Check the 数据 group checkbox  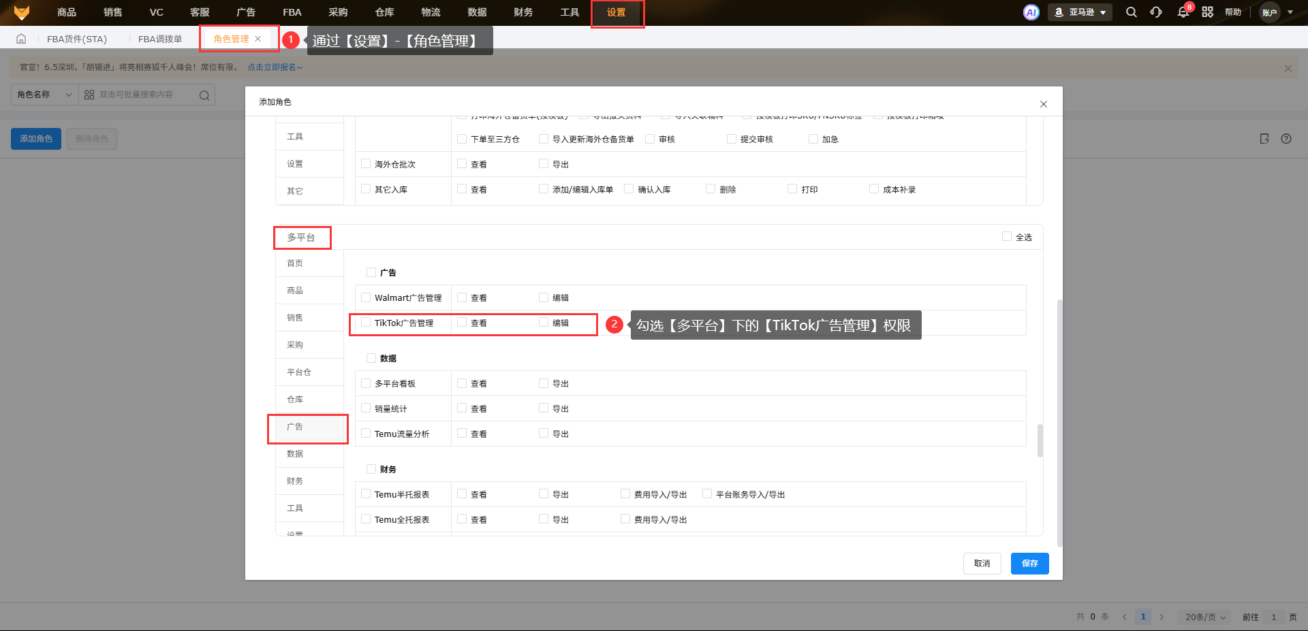click(x=371, y=358)
